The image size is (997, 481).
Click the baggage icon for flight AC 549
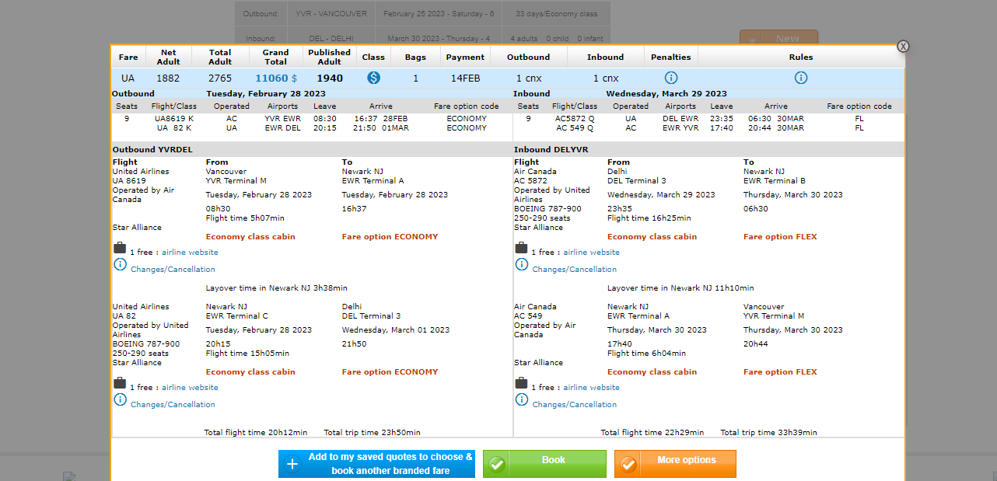pyautogui.click(x=522, y=383)
